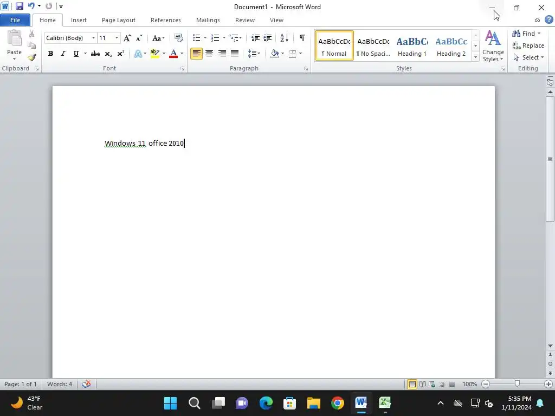This screenshot has width=555, height=416.
Task: Open the Styles pane launcher
Action: click(502, 69)
